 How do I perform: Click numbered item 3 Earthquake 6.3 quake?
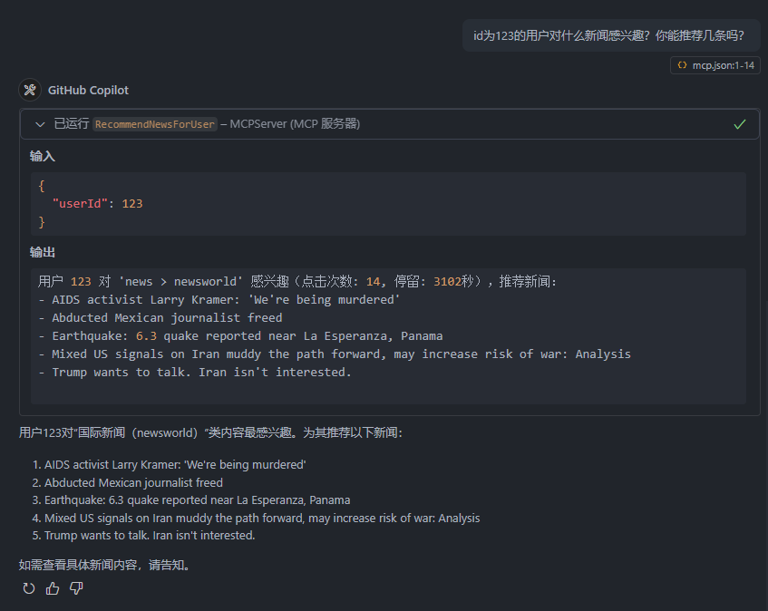(191, 499)
